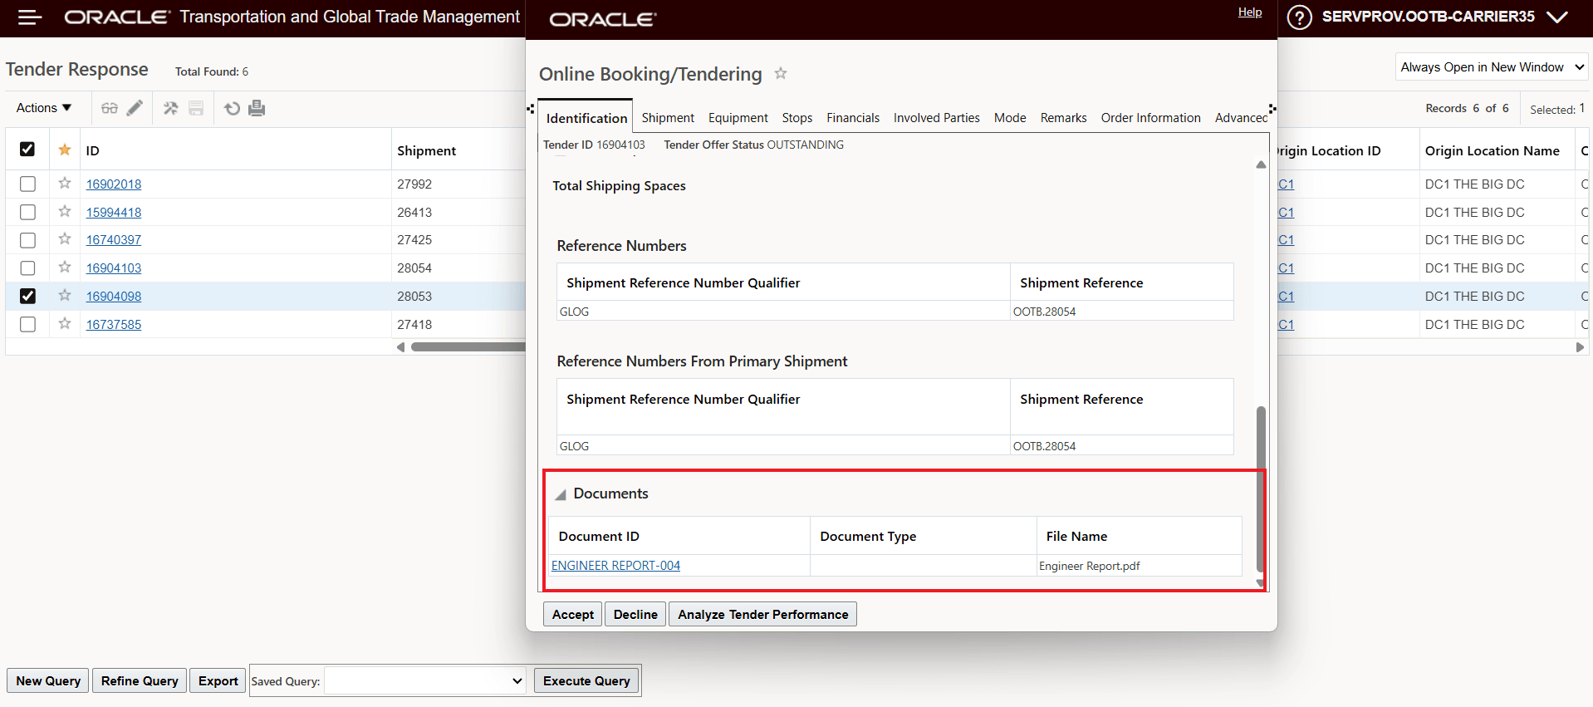Image resolution: width=1593 pixels, height=707 pixels.
Task: Switch to the Identification tab
Action: coord(586,118)
